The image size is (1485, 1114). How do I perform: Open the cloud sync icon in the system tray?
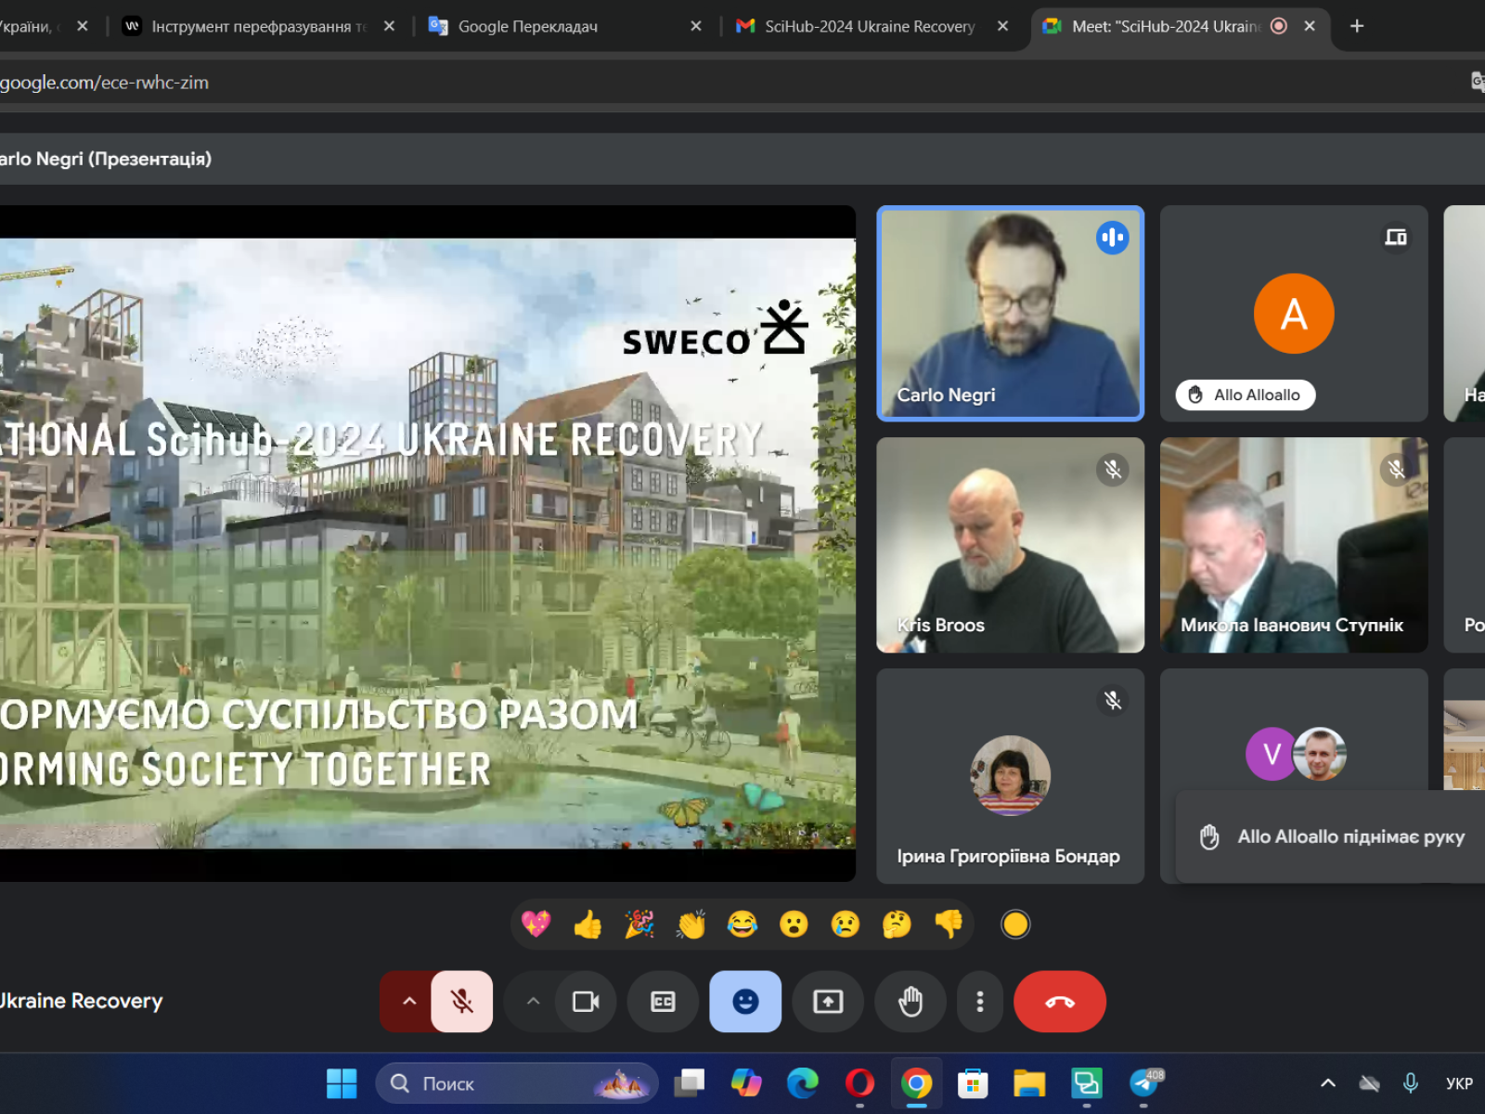click(x=1369, y=1083)
